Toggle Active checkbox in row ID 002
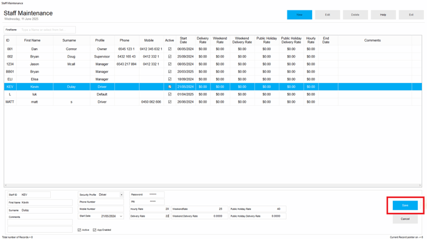Viewport: 427px width, 239px height. pos(169,57)
